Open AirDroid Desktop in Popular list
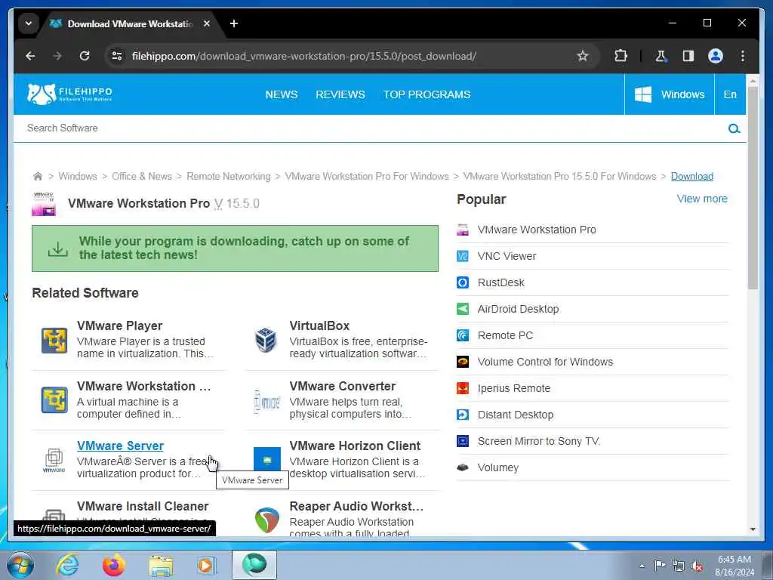773x580 pixels. click(x=518, y=309)
